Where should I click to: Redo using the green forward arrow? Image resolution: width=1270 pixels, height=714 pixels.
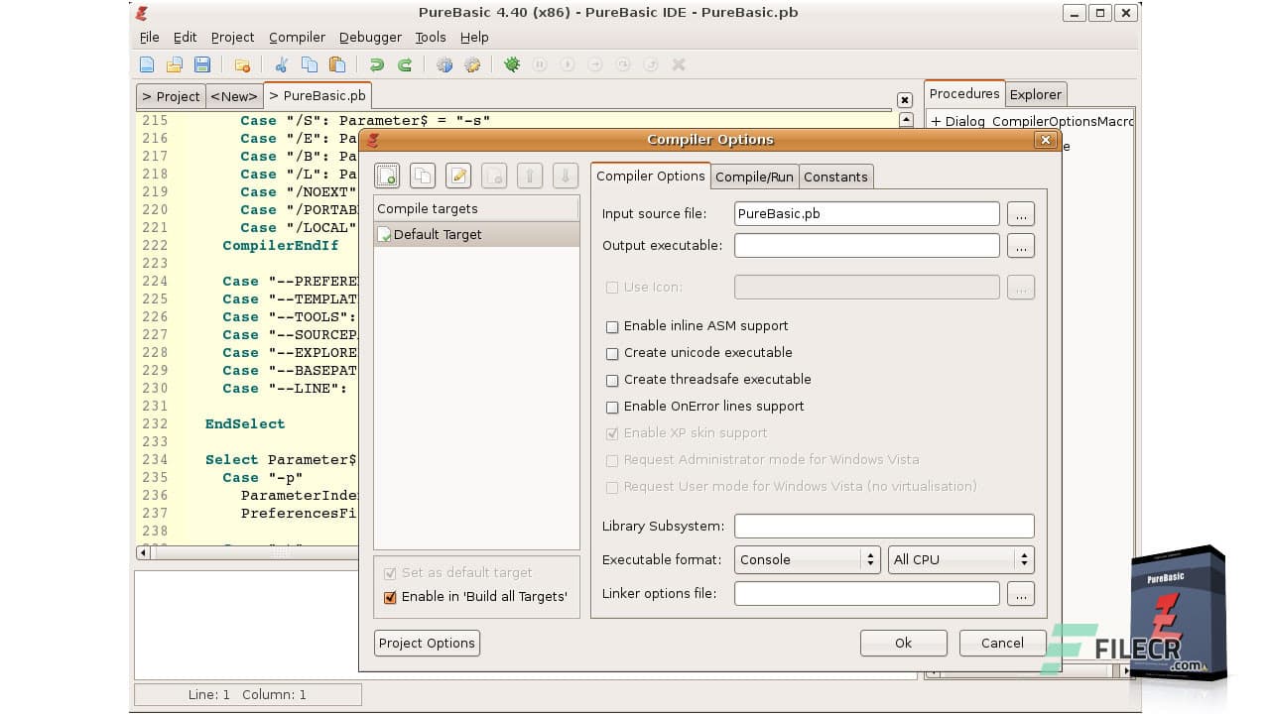pyautogui.click(x=403, y=63)
